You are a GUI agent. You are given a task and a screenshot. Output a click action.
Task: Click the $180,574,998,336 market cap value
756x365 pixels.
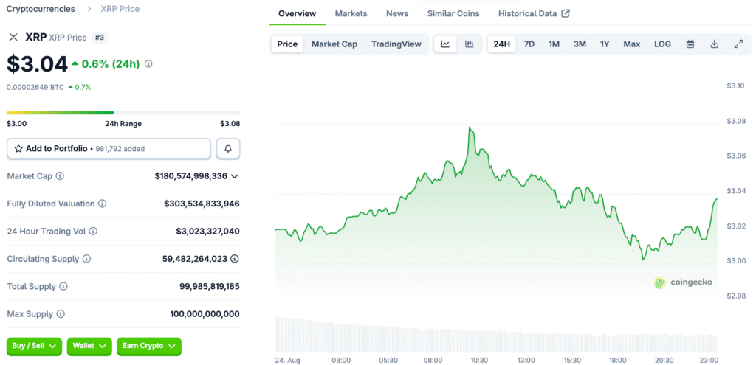[191, 176]
